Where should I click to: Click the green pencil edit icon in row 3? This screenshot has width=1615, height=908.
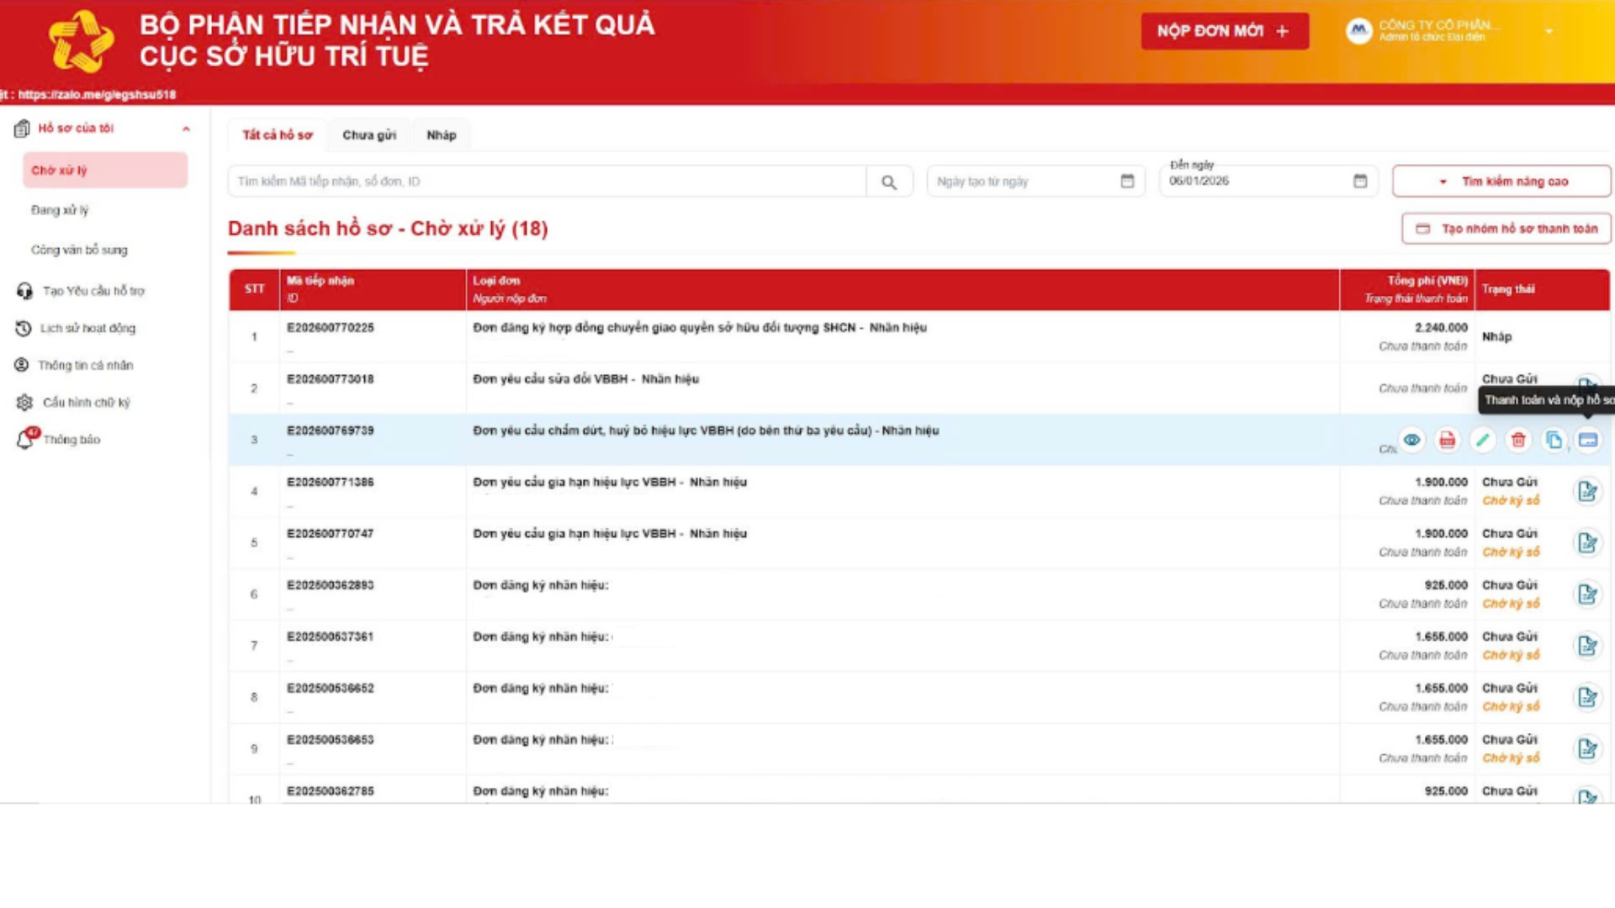pos(1482,440)
